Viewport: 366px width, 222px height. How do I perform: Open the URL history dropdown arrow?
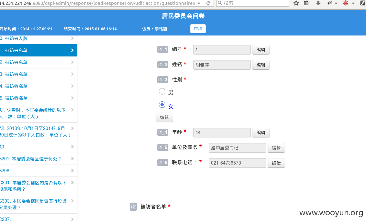(199, 3)
